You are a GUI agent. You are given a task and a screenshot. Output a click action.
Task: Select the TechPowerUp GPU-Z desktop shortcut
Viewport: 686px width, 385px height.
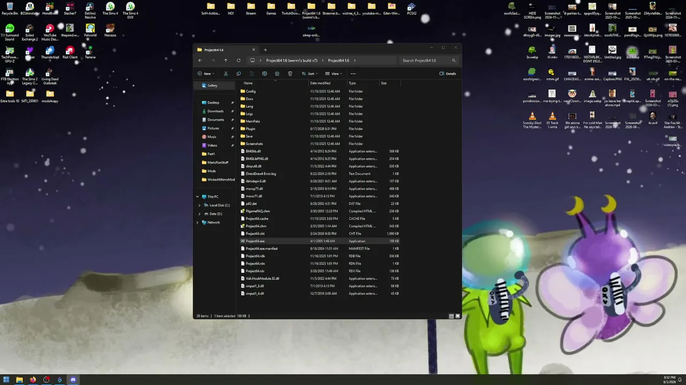click(x=10, y=55)
